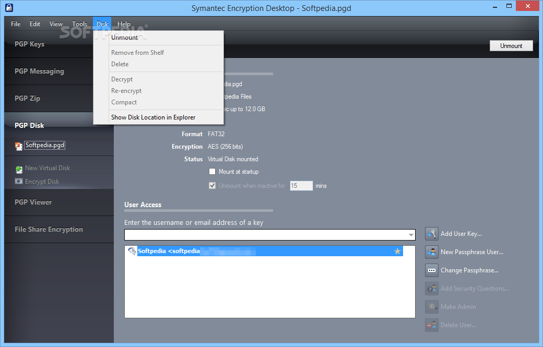The image size is (543, 347).
Task: Click the Add User Key icon
Action: click(431, 234)
